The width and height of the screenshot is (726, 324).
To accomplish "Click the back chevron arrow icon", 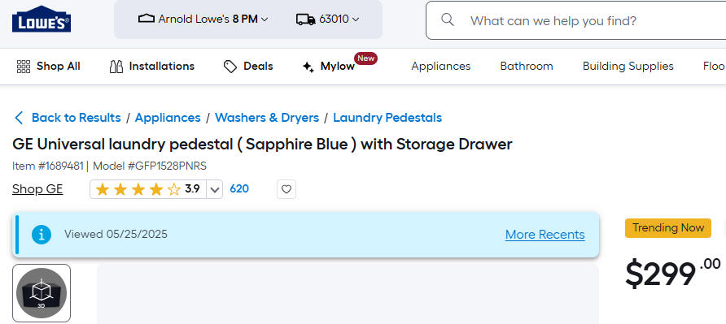I will [x=19, y=118].
